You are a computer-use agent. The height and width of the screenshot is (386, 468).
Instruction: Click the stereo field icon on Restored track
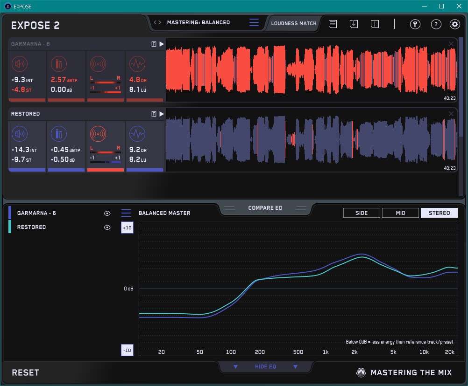[x=98, y=134]
